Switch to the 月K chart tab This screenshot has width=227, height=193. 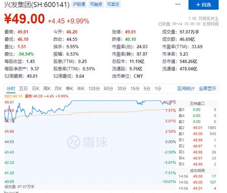click(58, 88)
